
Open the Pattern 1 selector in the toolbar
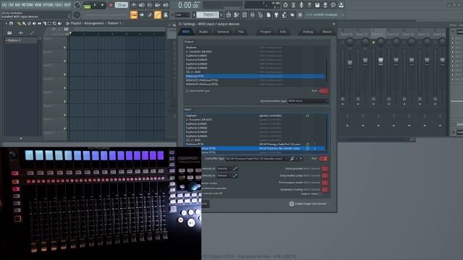[208, 14]
